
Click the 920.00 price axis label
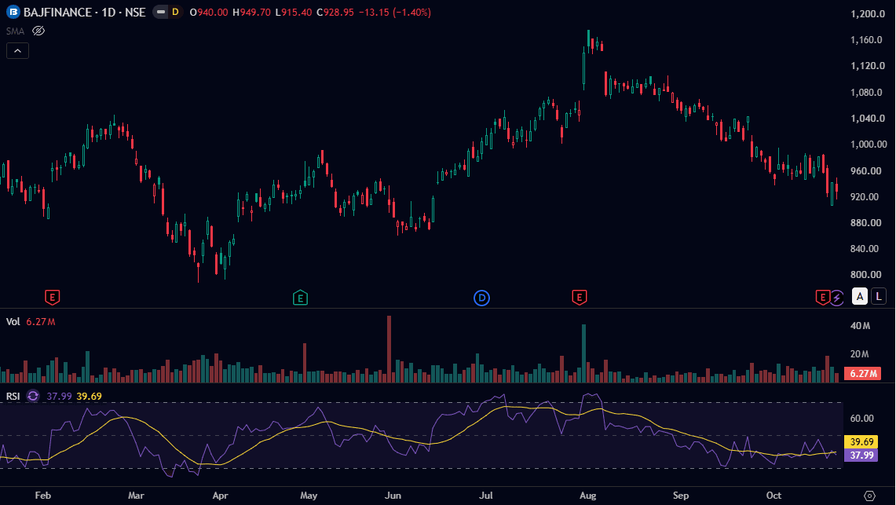865,196
